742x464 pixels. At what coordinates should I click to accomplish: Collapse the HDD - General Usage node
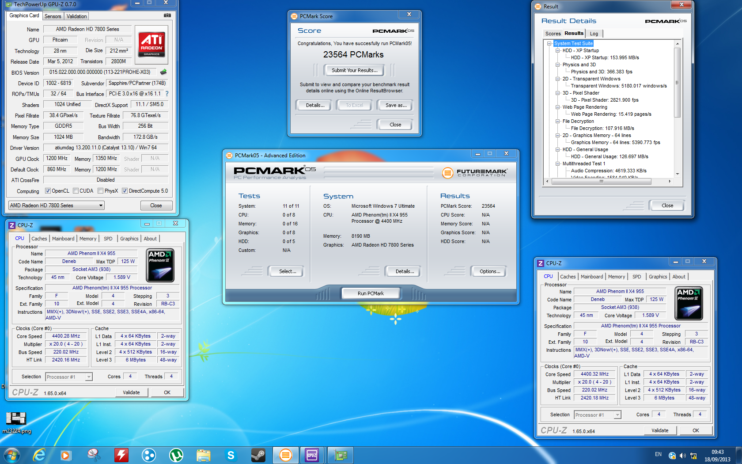click(557, 149)
